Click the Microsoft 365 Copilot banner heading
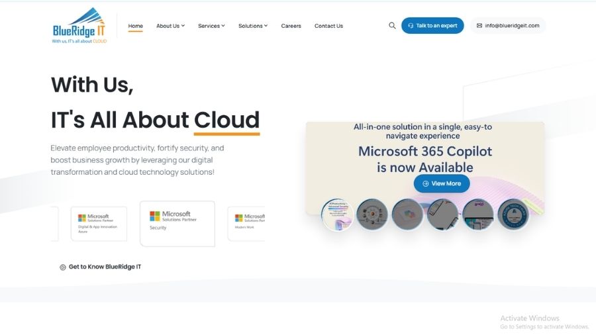Screen dimensions: 596x335 425,159
